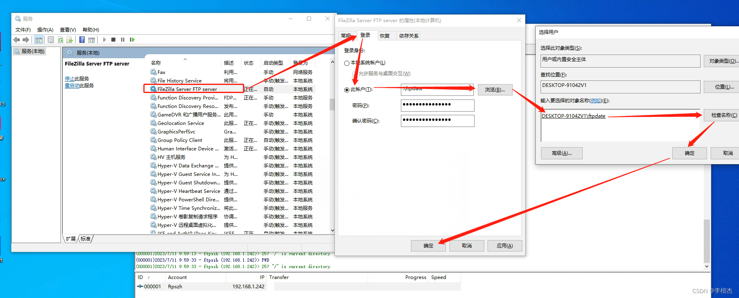This screenshot has width=739, height=298.
Task: Toggle the show/hide console tree icon
Action: coord(39,40)
